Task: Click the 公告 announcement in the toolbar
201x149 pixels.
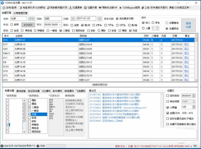Action: (x=166, y=8)
